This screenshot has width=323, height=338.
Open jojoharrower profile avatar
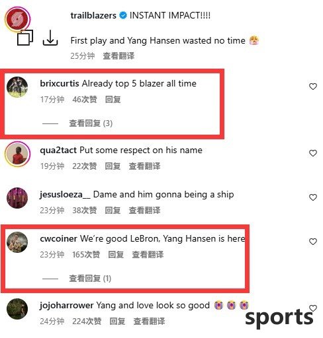coord(17,309)
